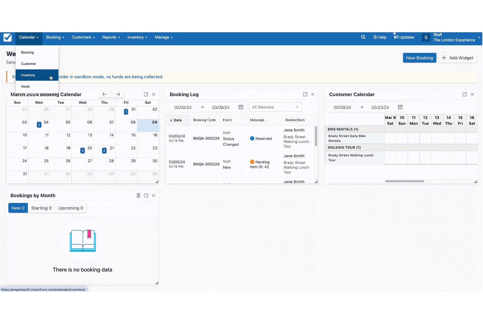Expand the Customers top menu

coord(83,37)
